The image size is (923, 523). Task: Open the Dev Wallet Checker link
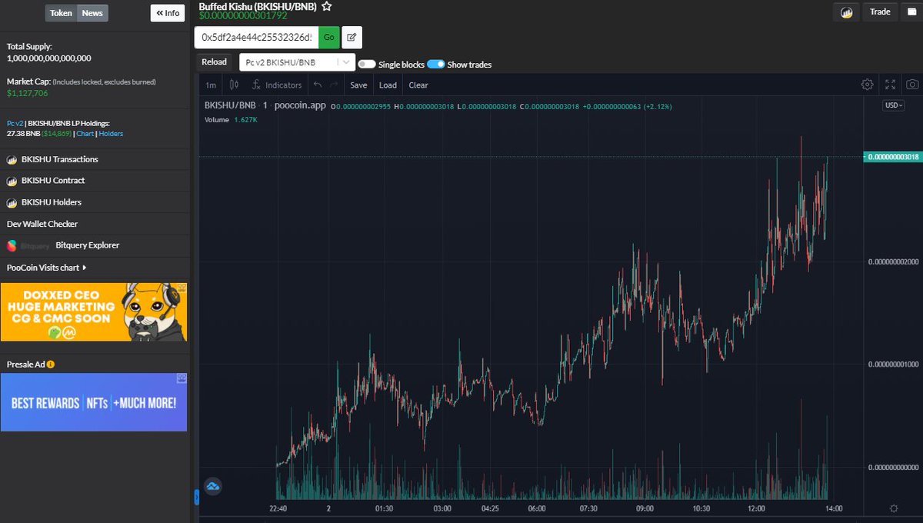tap(42, 224)
